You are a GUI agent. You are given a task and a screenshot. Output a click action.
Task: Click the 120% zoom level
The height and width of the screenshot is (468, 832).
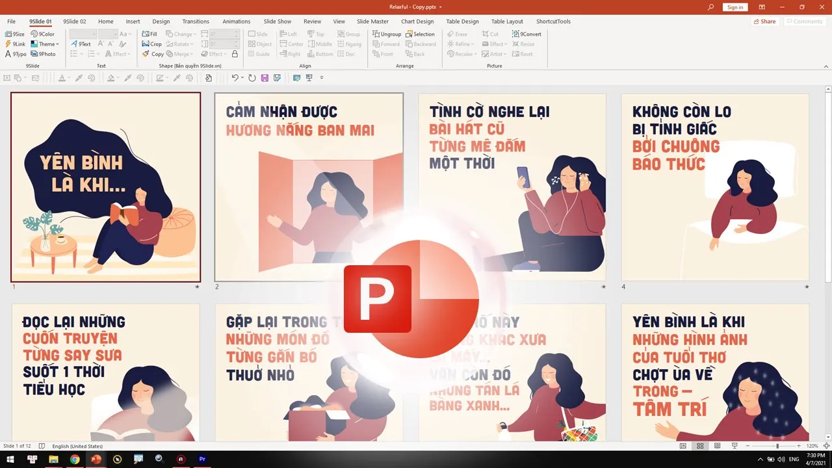tap(812, 446)
